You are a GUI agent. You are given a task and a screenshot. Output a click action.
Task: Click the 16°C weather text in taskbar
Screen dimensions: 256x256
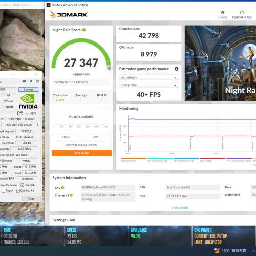tap(225, 251)
